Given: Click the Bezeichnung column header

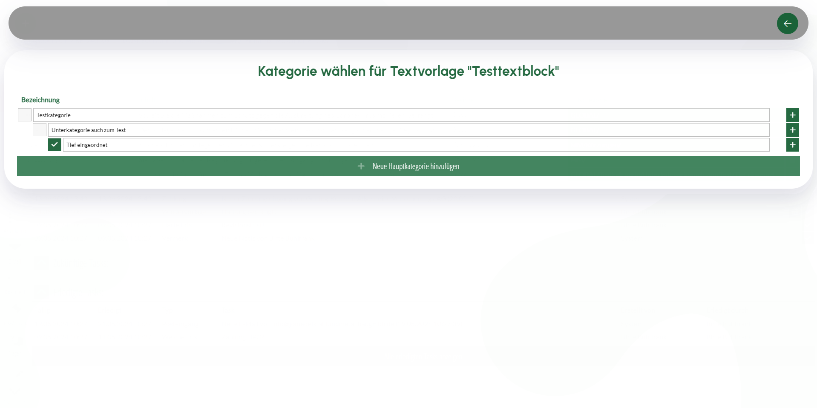Looking at the screenshot, I should click(x=40, y=100).
